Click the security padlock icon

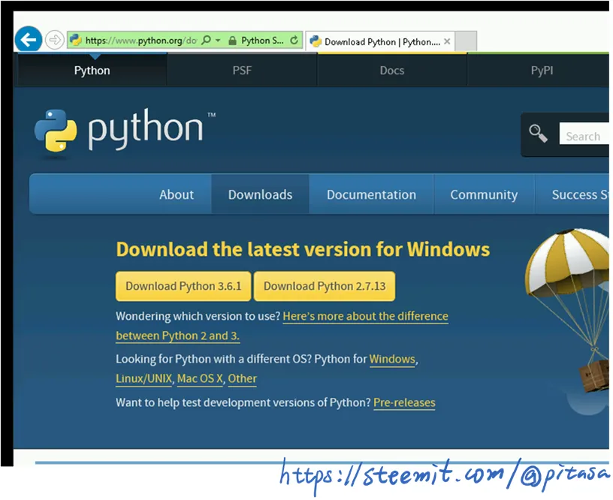pos(232,41)
